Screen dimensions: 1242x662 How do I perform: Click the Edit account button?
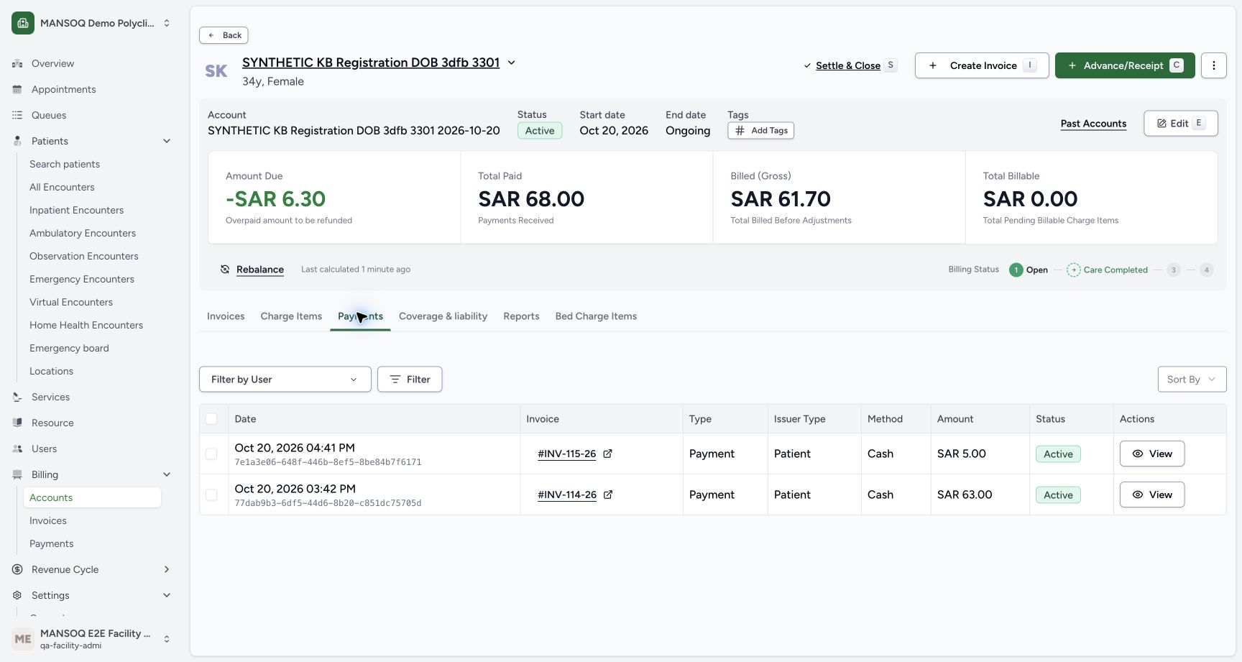click(x=1180, y=123)
